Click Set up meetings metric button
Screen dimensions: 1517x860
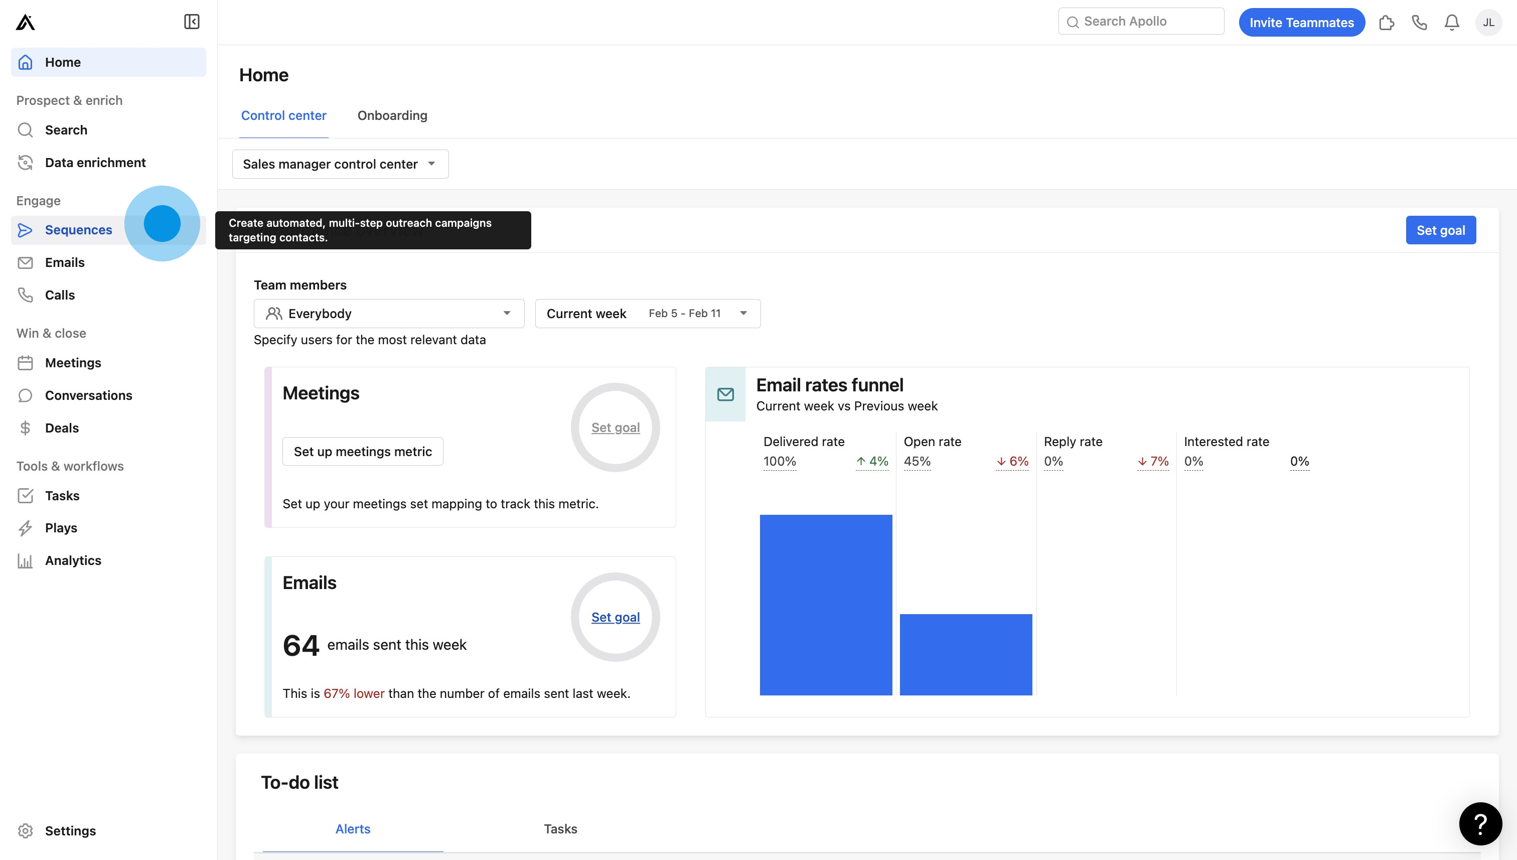click(363, 452)
